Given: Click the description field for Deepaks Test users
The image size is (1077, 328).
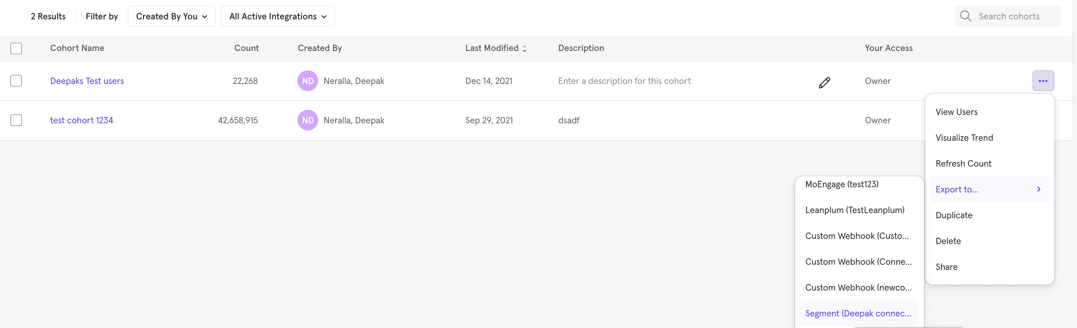Looking at the screenshot, I should pyautogui.click(x=624, y=81).
